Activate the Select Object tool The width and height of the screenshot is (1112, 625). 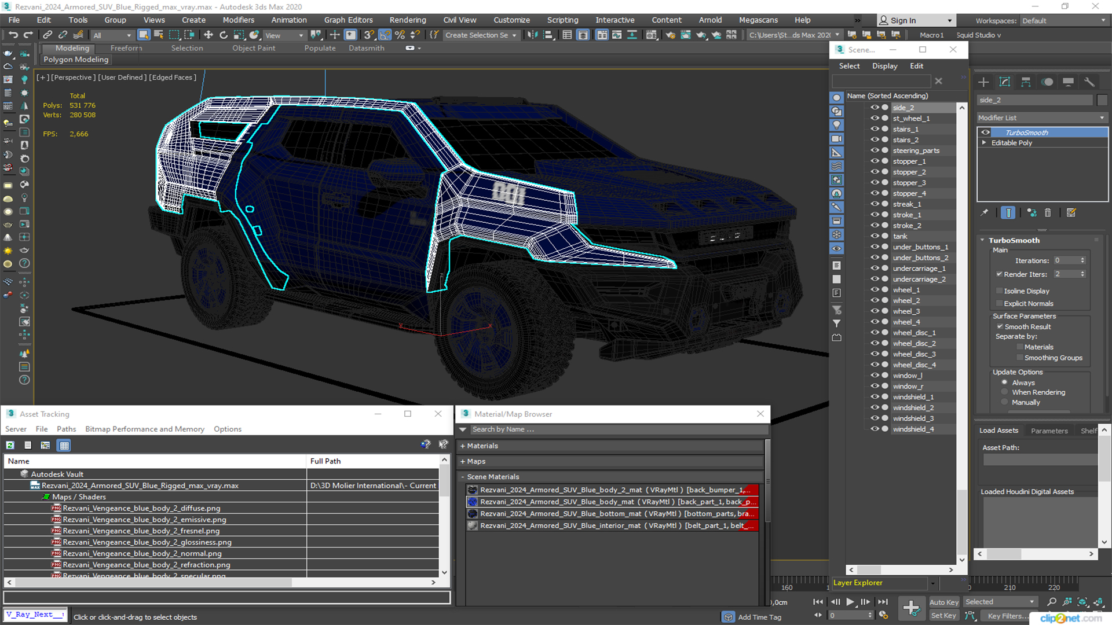[x=144, y=35]
